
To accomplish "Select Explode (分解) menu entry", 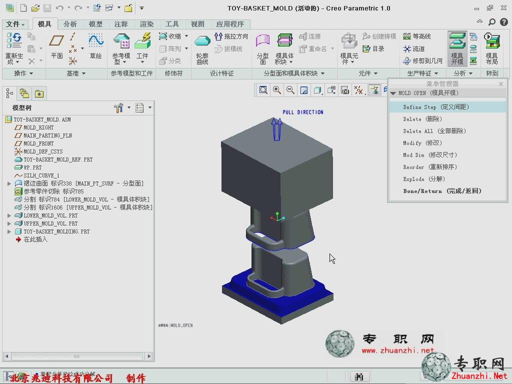I will 447,179.
